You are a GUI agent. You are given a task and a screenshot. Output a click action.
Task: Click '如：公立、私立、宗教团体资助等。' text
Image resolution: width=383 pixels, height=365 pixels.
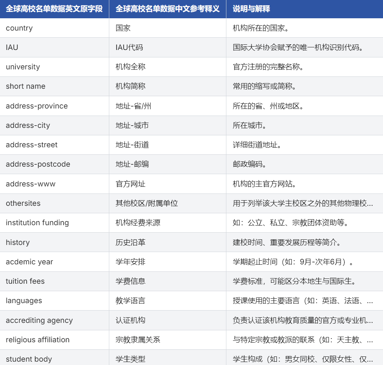click(291, 223)
